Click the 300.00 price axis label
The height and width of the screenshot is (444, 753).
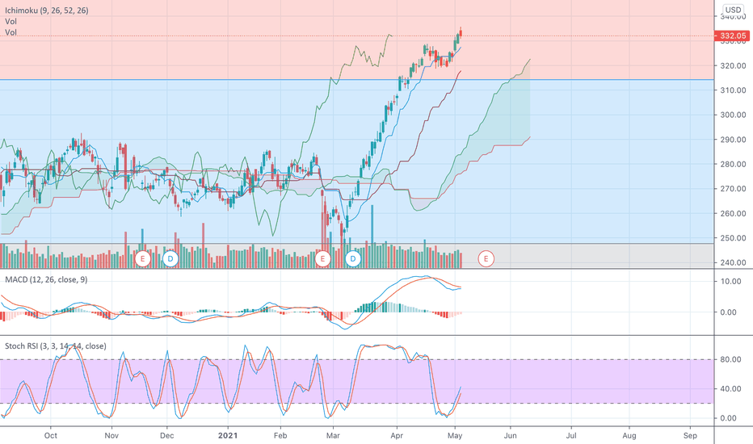click(734, 115)
